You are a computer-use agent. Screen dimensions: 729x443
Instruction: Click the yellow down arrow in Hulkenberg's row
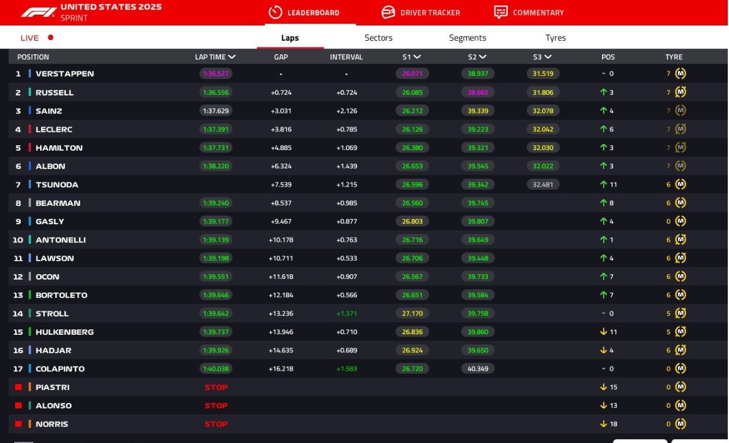click(603, 332)
